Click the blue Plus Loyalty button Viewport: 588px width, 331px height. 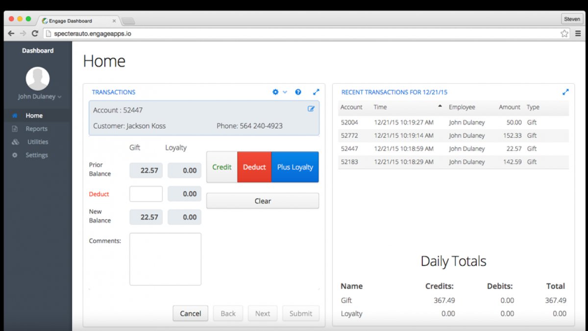tap(295, 167)
